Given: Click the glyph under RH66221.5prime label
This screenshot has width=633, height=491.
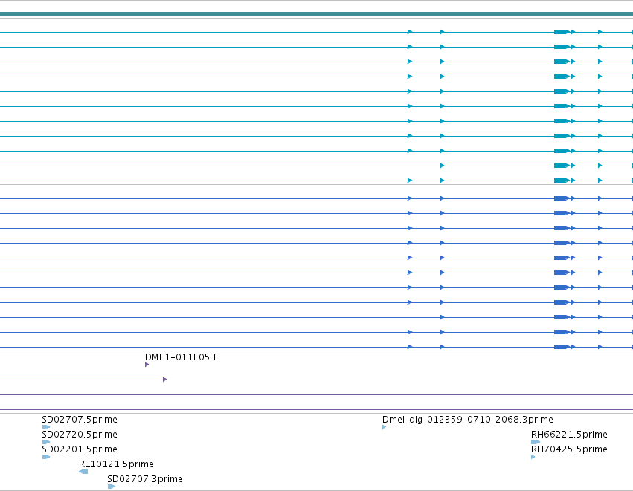Looking at the screenshot, I should [536, 442].
